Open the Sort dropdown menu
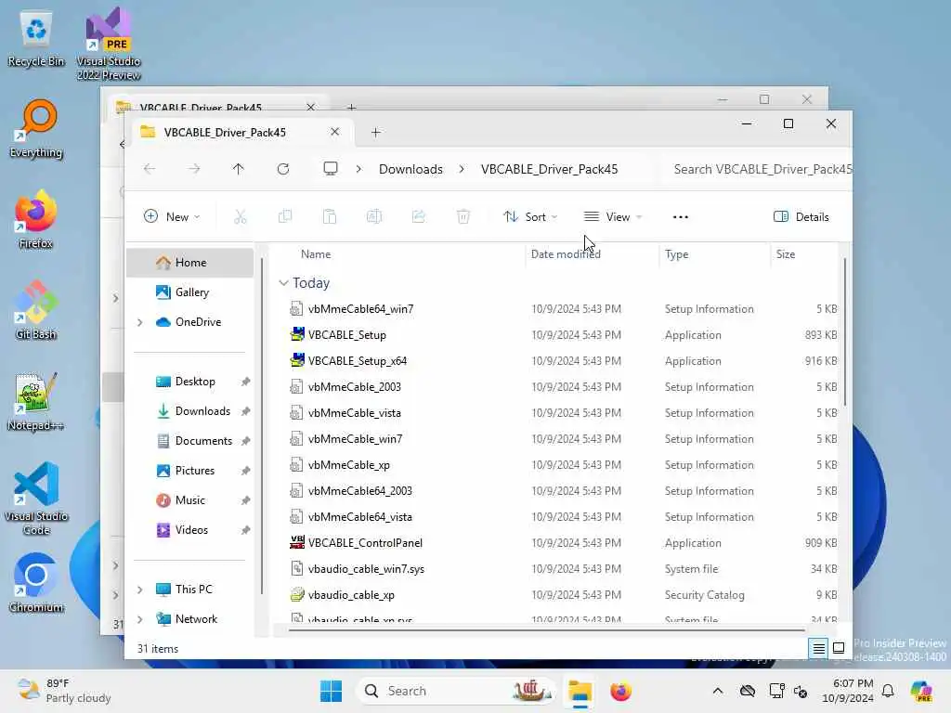Viewport: 951px width, 713px height. point(530,216)
